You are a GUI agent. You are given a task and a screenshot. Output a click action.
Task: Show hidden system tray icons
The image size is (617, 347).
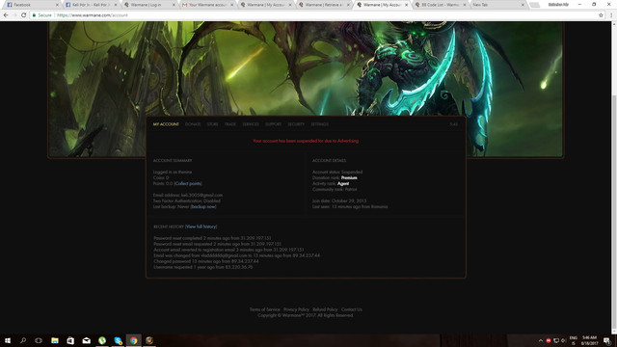pyautogui.click(x=541, y=340)
